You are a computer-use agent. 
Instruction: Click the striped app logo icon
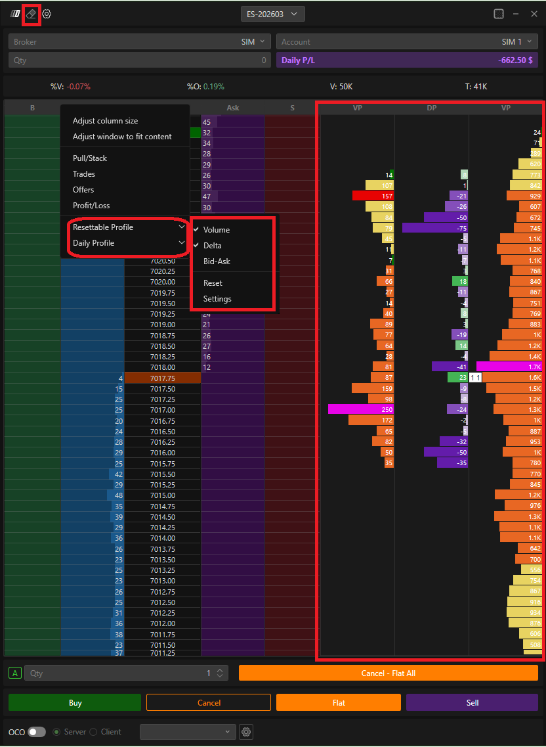point(16,14)
